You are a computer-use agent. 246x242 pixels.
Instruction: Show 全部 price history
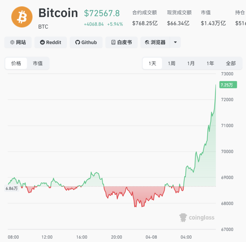click(x=231, y=63)
